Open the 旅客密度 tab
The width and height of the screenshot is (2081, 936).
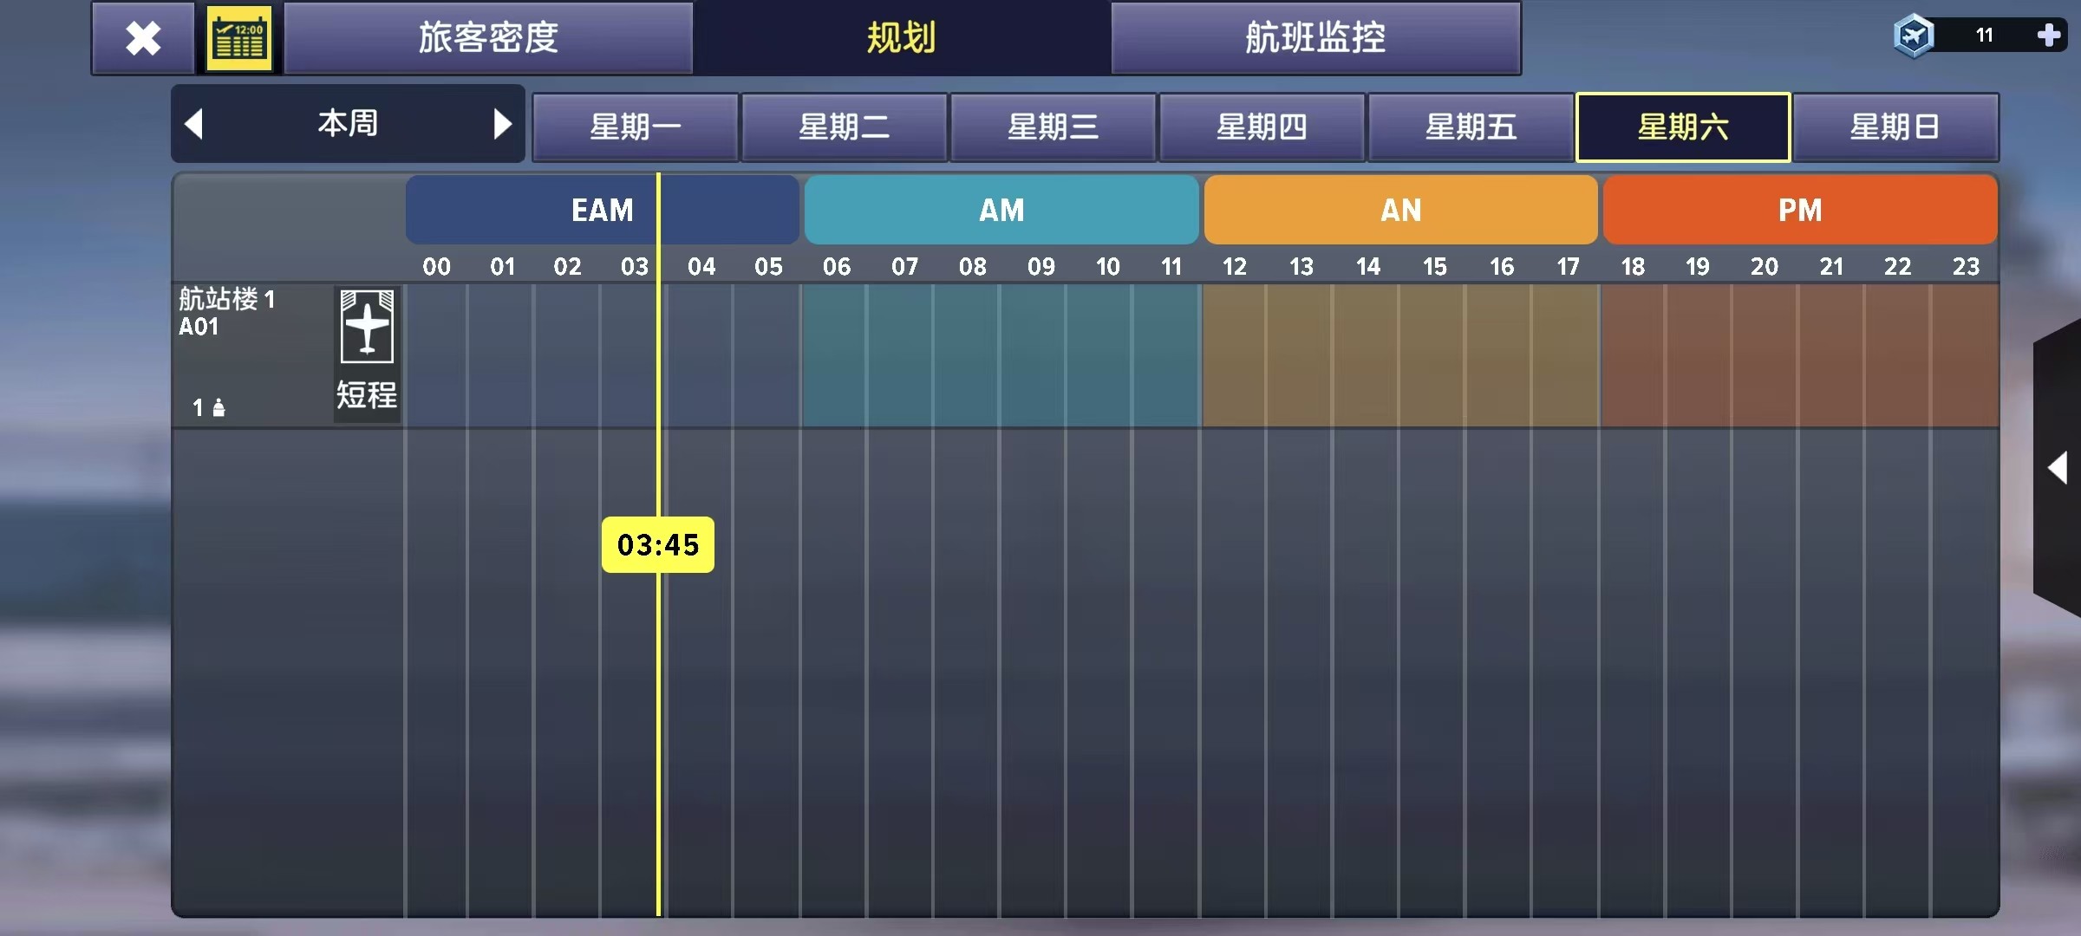[488, 38]
